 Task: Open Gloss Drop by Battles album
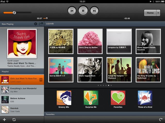90,42
